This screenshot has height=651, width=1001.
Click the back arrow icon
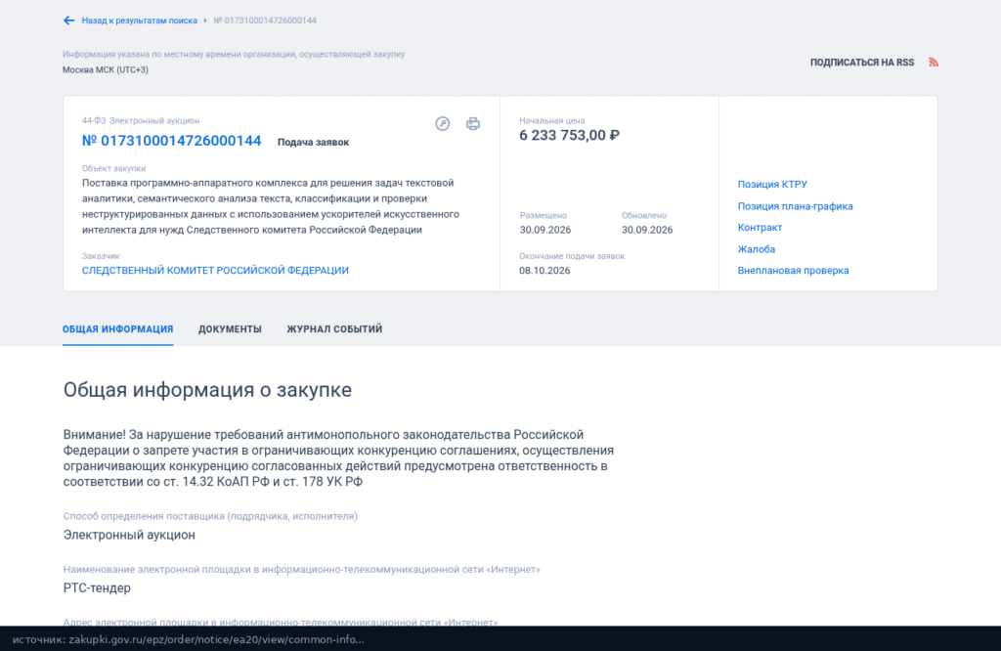pos(68,21)
